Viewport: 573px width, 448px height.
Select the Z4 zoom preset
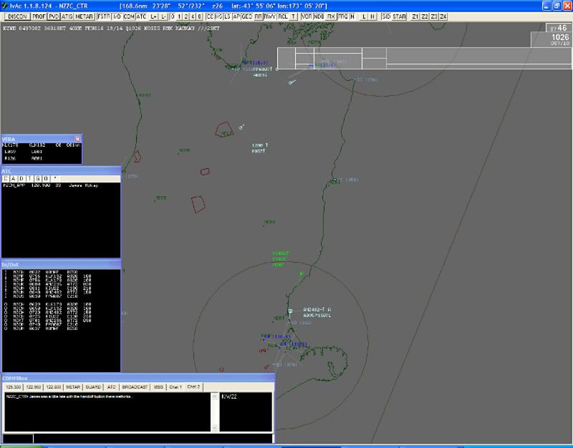click(x=443, y=16)
